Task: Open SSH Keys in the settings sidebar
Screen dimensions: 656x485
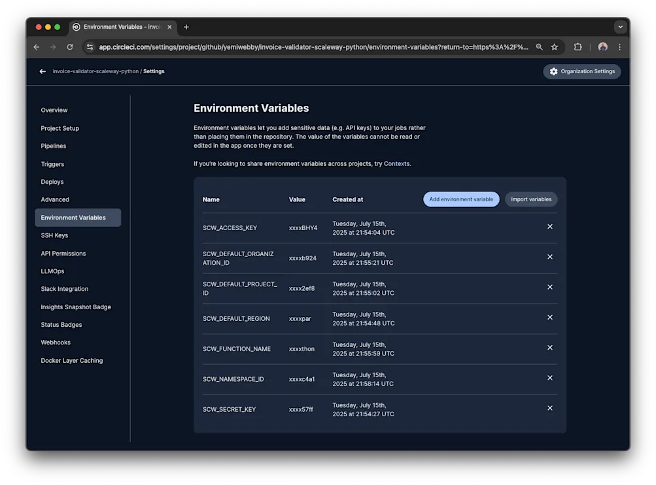Action: (x=54, y=235)
